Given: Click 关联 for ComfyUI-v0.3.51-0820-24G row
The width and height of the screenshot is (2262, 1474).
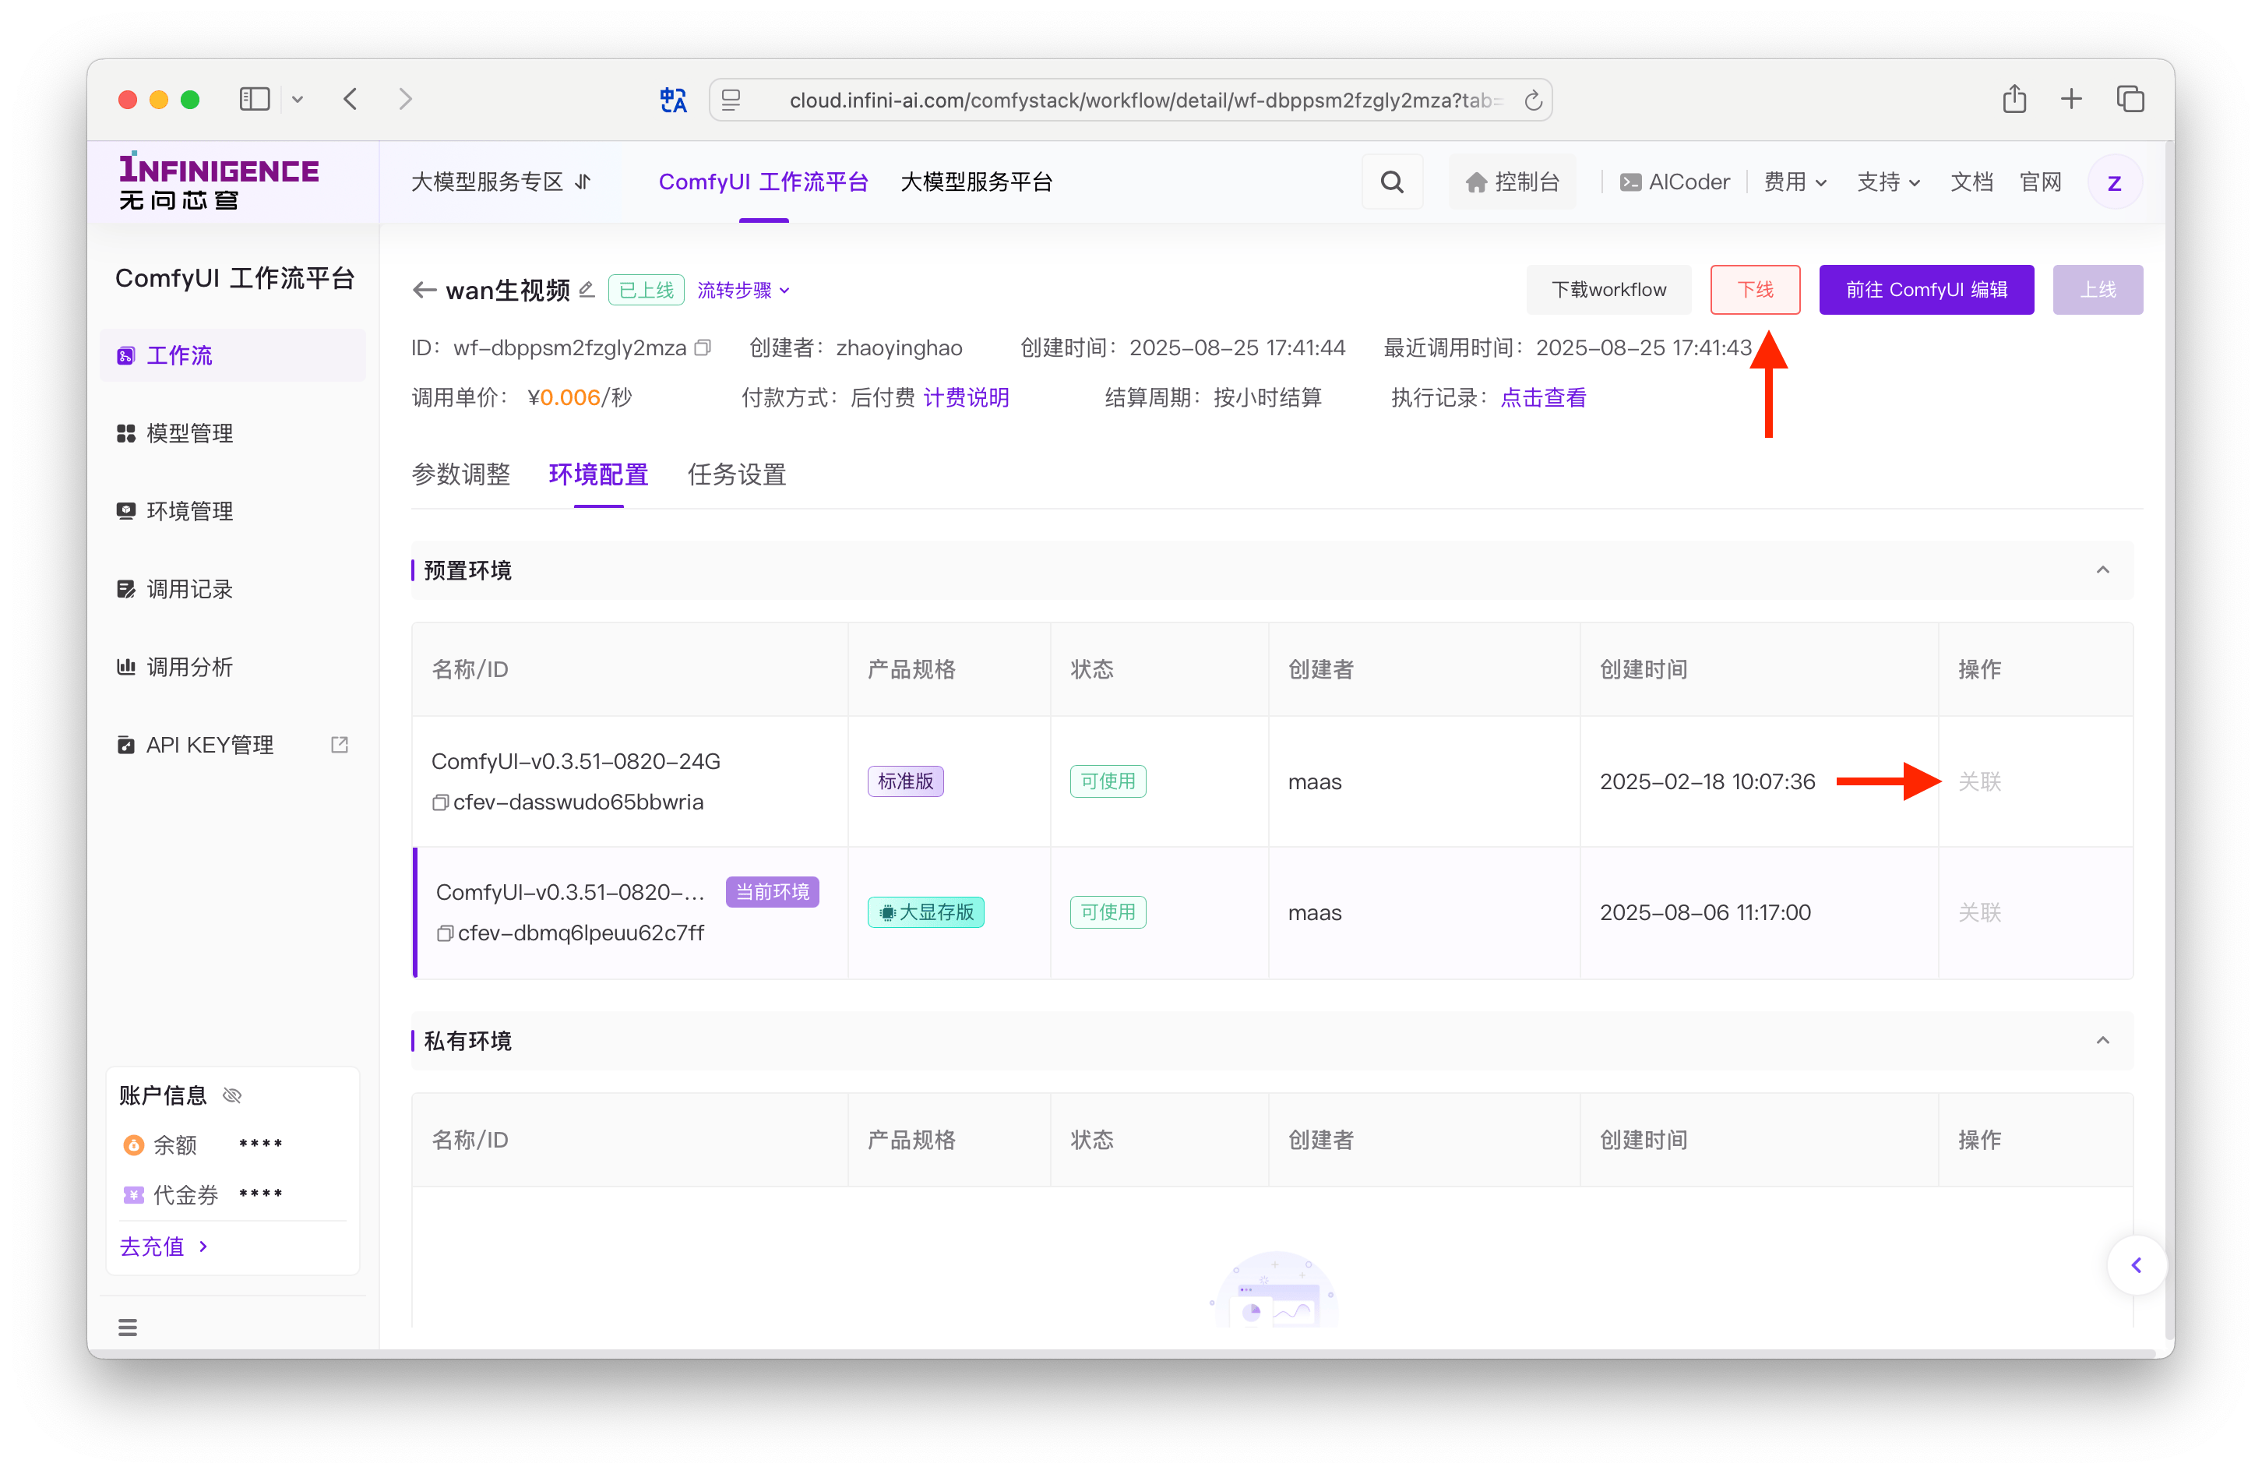Looking at the screenshot, I should [1978, 781].
